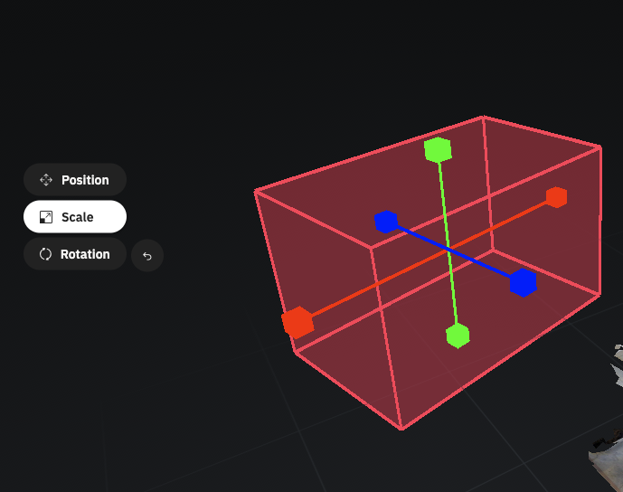Pick the blue handle inside the box

[386, 222]
